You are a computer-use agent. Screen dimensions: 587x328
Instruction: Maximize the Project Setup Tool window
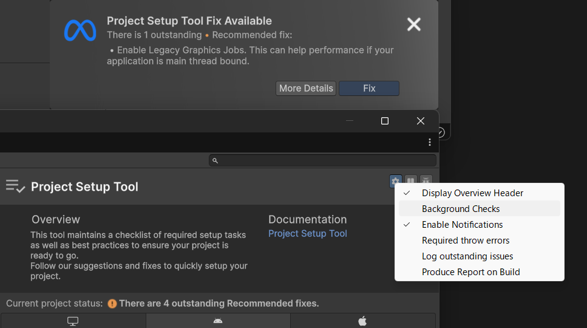[384, 121]
